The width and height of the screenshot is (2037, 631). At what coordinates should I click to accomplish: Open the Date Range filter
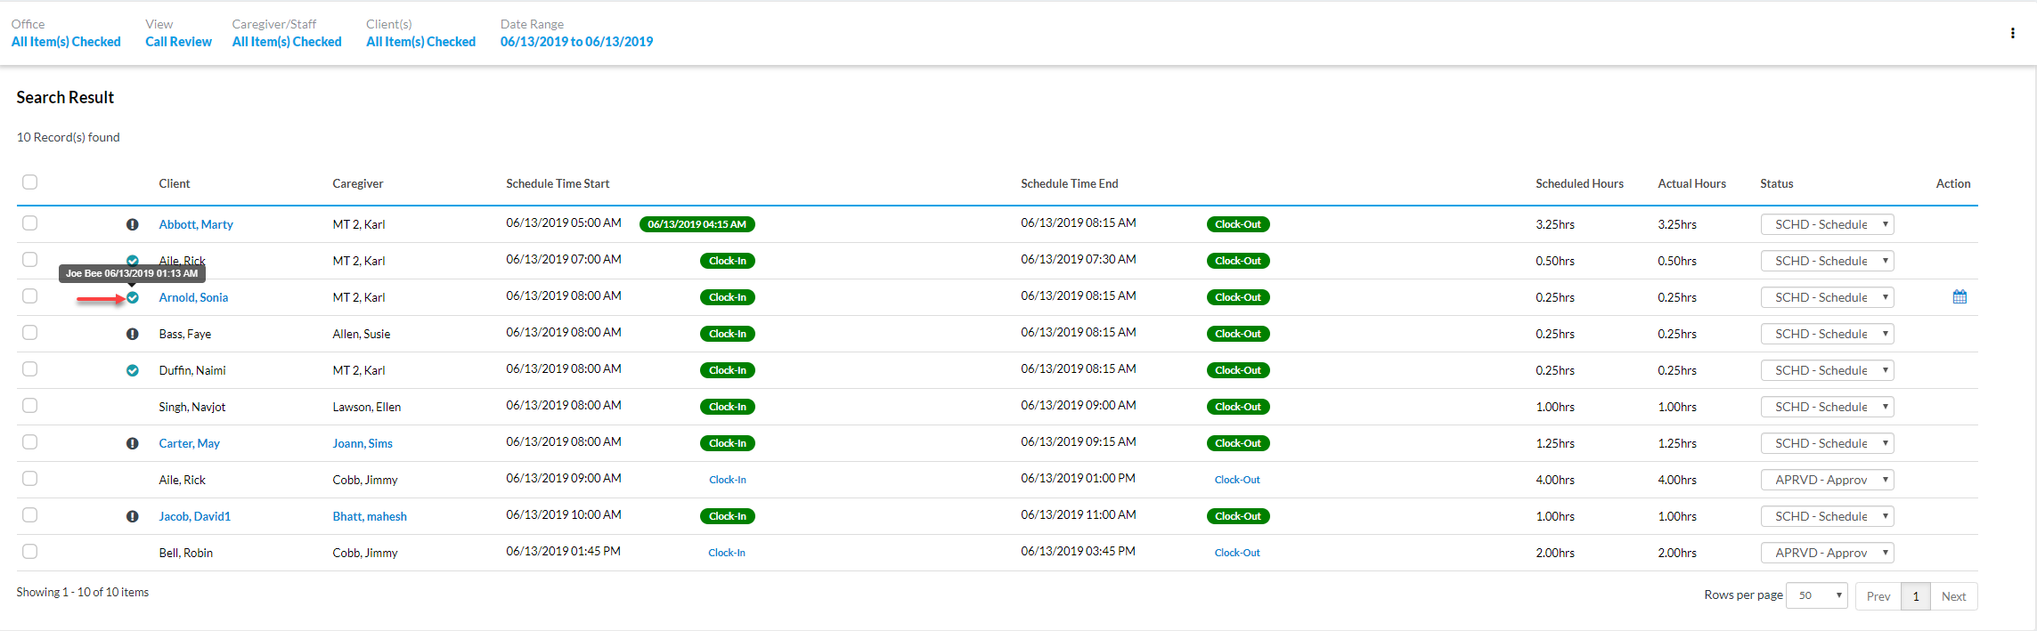click(x=576, y=42)
